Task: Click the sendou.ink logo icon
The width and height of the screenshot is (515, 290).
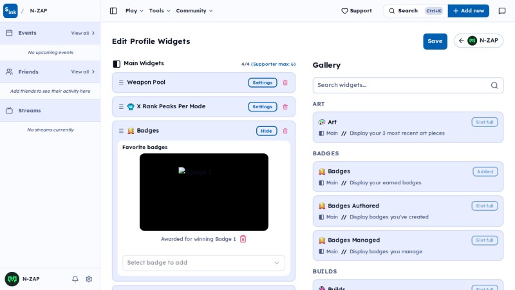Action: [10, 11]
